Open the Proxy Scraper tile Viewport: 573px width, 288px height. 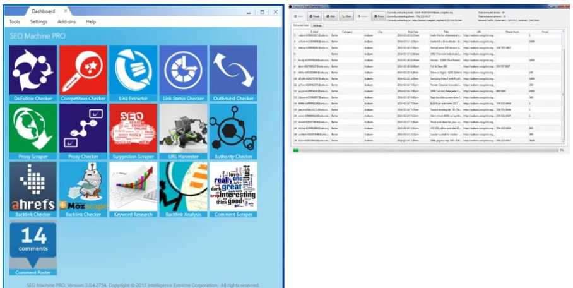[33, 132]
